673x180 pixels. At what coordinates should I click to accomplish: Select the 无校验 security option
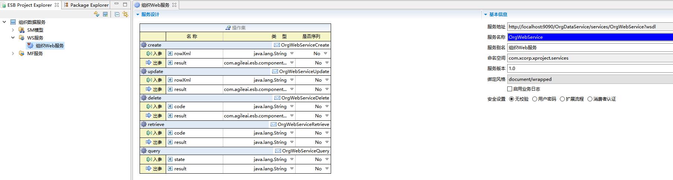click(512, 99)
